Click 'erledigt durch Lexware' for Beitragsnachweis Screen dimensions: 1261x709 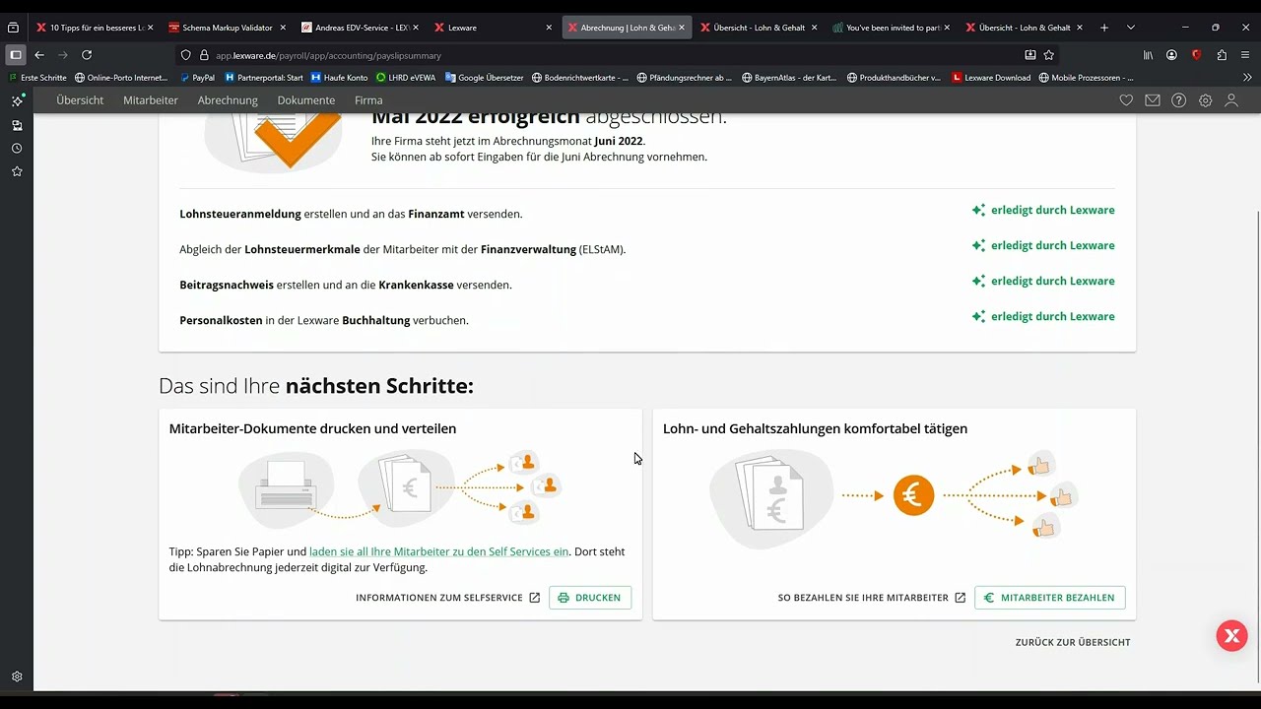(x=1043, y=281)
